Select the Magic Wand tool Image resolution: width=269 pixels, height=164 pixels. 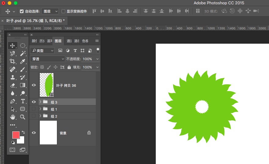click(x=22, y=53)
